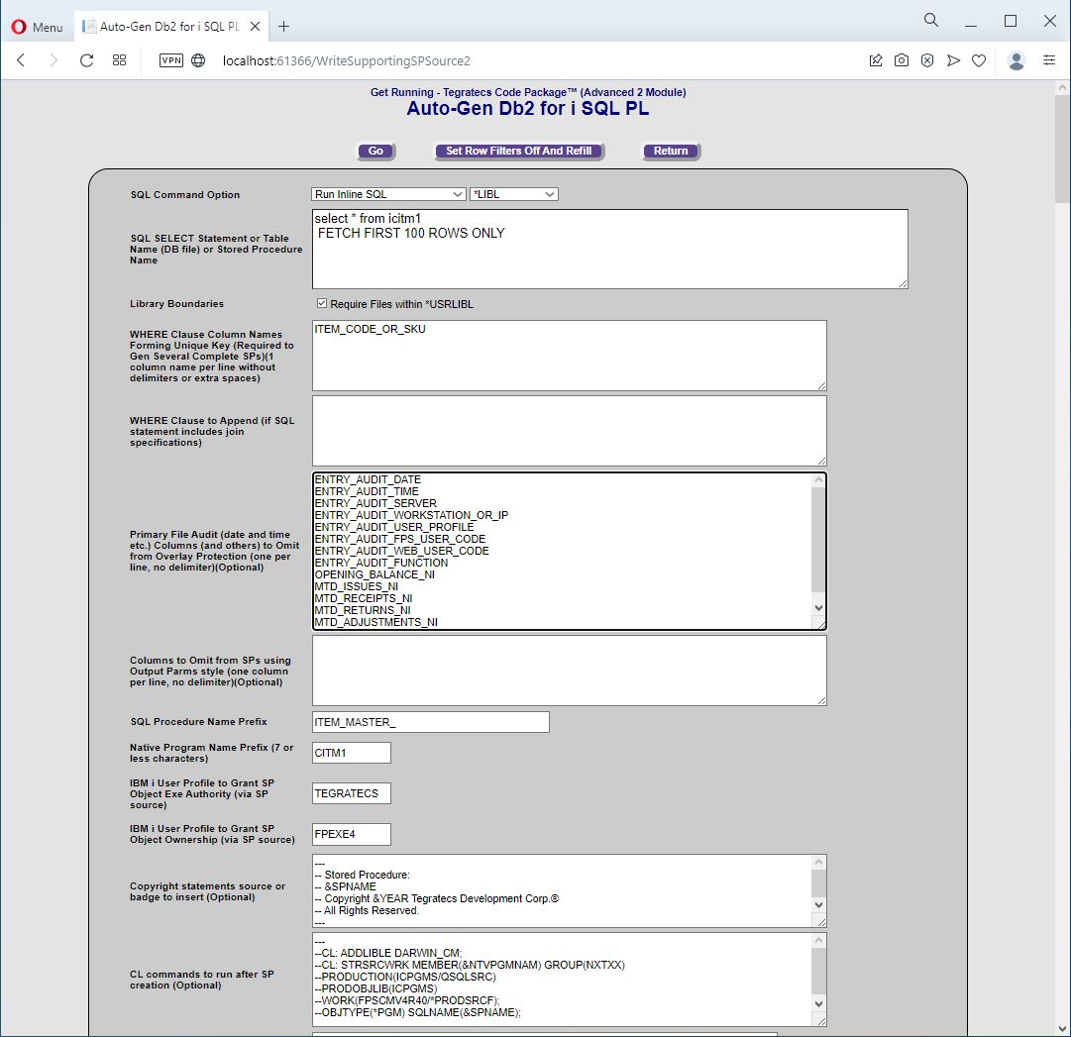Image resolution: width=1071 pixels, height=1037 pixels.
Task: Click the globe site info icon
Action: pyautogui.click(x=198, y=60)
